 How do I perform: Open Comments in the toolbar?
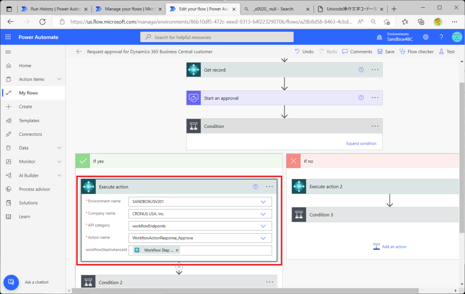coord(357,52)
